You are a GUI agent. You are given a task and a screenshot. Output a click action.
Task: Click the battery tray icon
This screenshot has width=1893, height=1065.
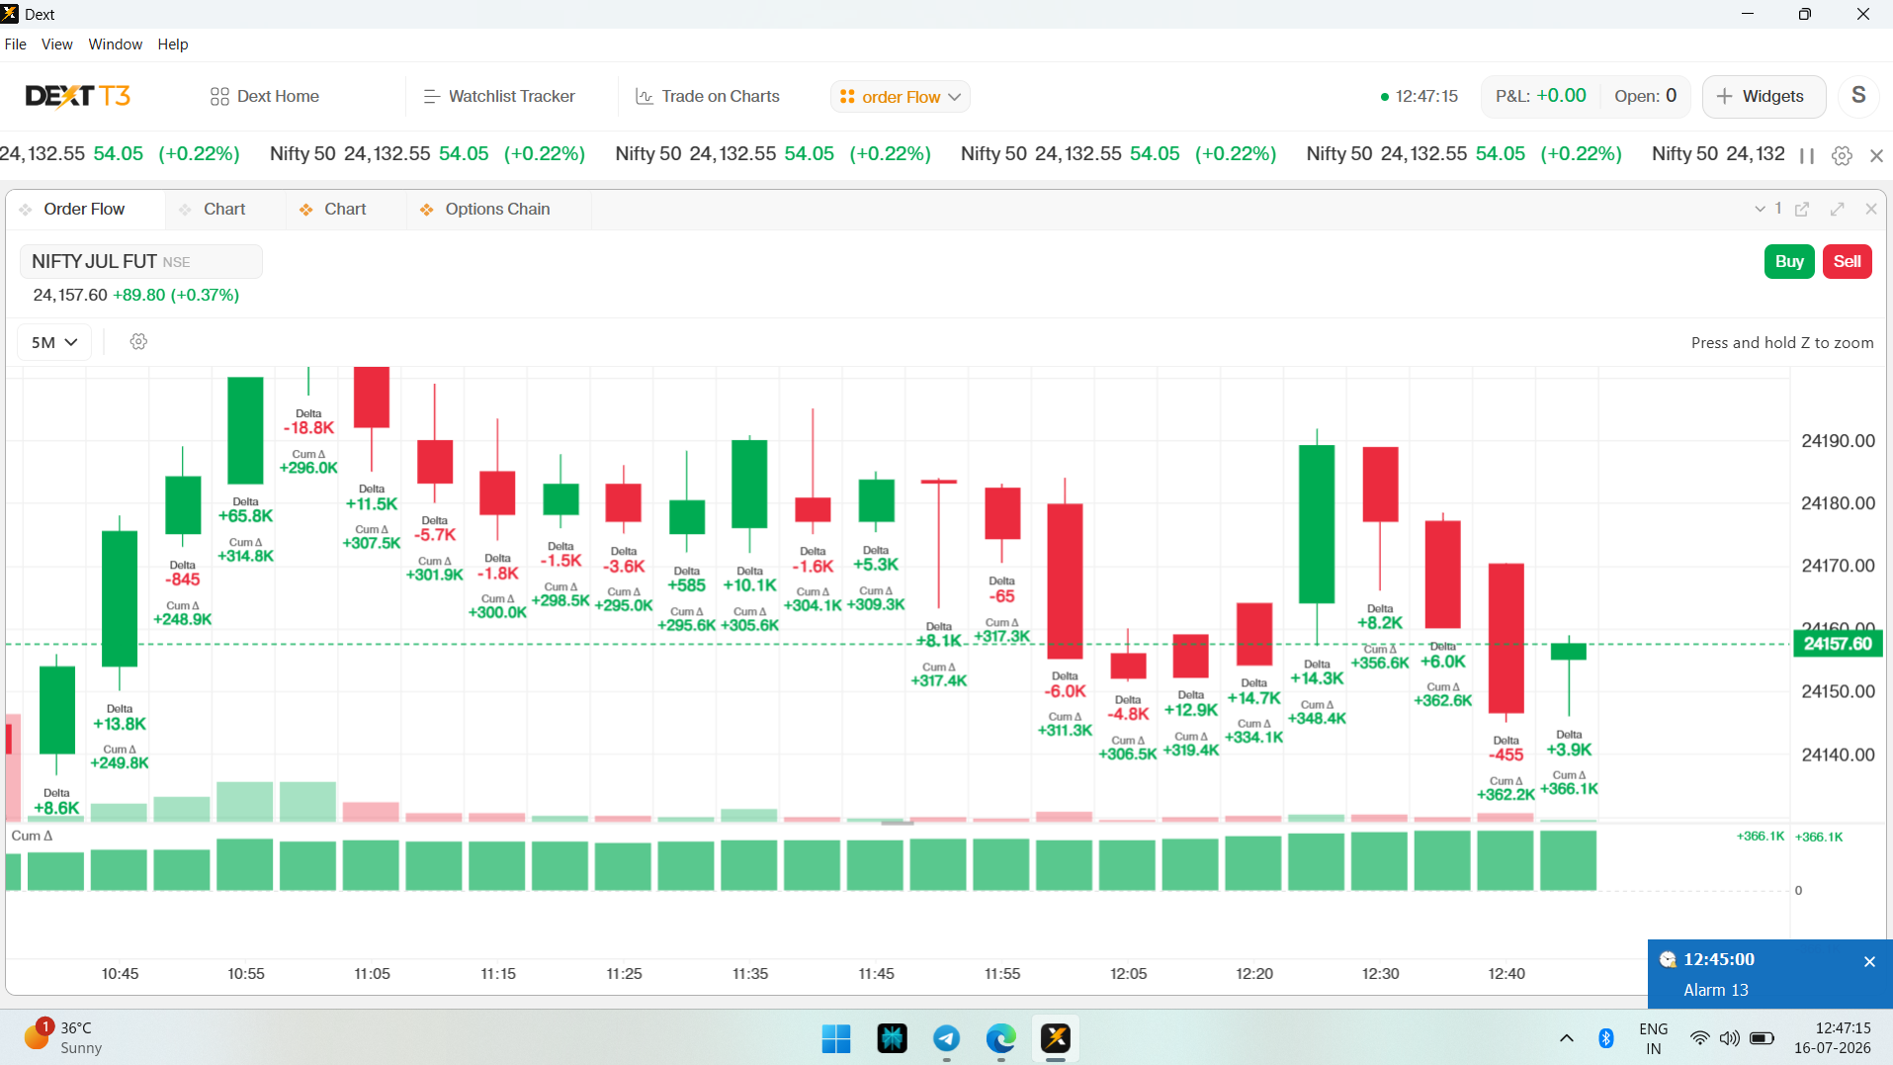point(1762,1038)
